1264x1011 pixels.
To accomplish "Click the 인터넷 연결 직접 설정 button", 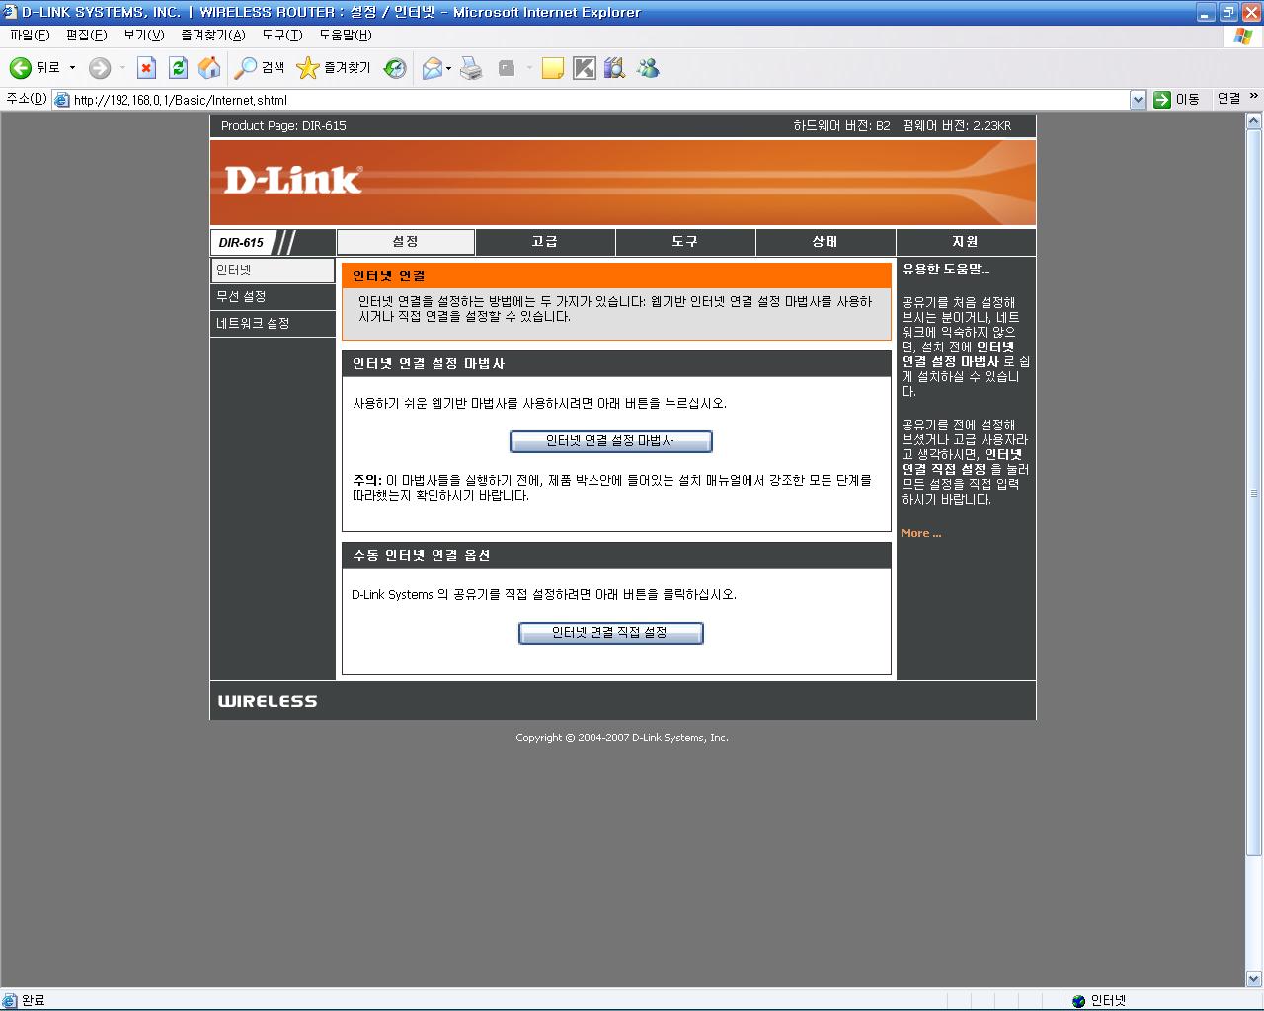I will coord(611,633).
